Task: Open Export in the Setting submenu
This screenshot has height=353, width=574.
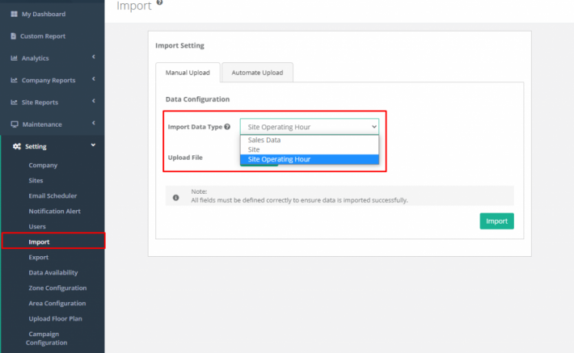Action: [39, 257]
